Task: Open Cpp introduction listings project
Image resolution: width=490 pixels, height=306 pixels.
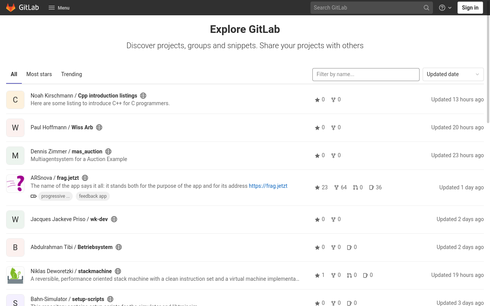Action: (x=84, y=96)
